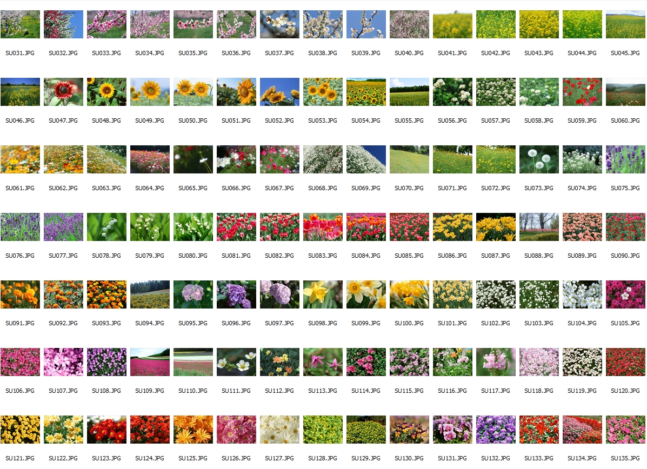Open the SU075.JPG lavender thumbnail
The width and height of the screenshot is (647, 469).
pyautogui.click(x=625, y=159)
